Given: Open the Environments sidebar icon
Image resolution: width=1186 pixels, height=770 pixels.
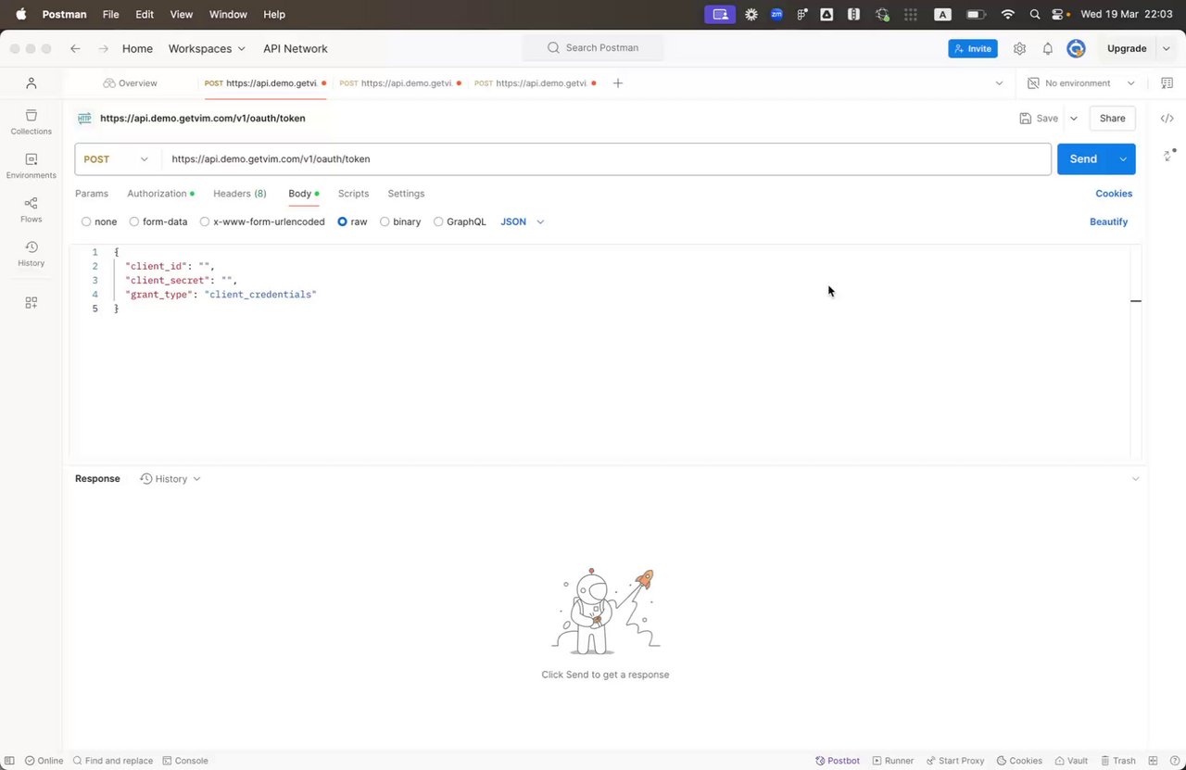Looking at the screenshot, I should [31, 166].
